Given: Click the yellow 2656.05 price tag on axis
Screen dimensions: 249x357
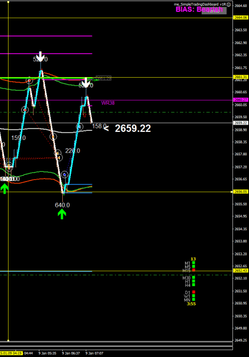Looking at the screenshot, I should (240, 192).
